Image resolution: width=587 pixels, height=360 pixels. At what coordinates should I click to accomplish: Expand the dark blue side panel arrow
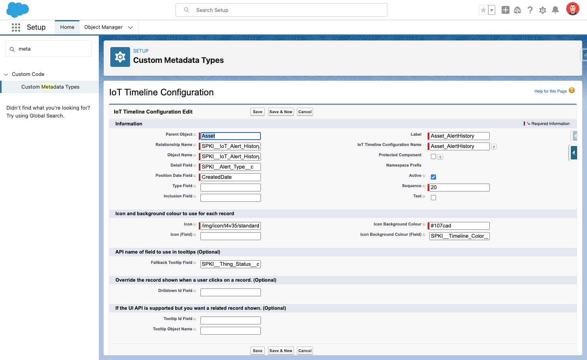574,153
